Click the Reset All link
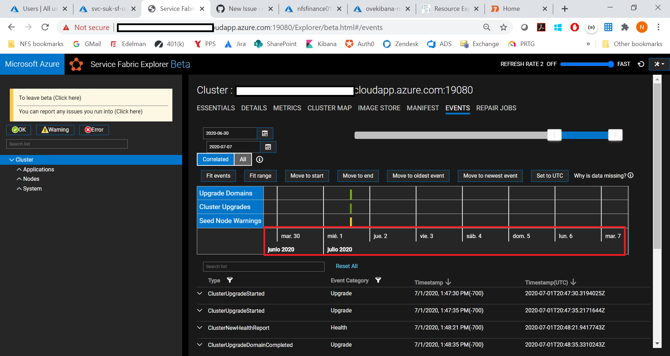670x356 pixels. coord(347,266)
